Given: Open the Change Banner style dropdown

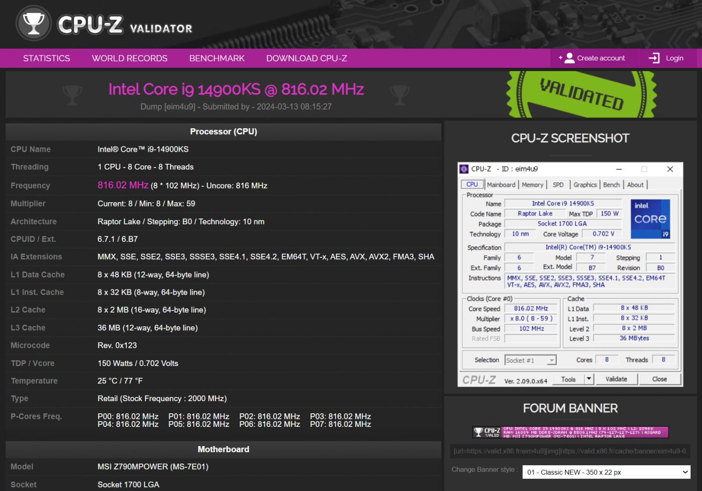Looking at the screenshot, I should tap(606, 472).
